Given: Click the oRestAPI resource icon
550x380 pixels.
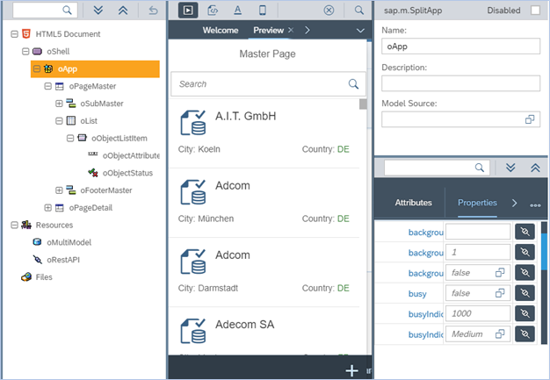Looking at the screenshot, I should pos(37,260).
